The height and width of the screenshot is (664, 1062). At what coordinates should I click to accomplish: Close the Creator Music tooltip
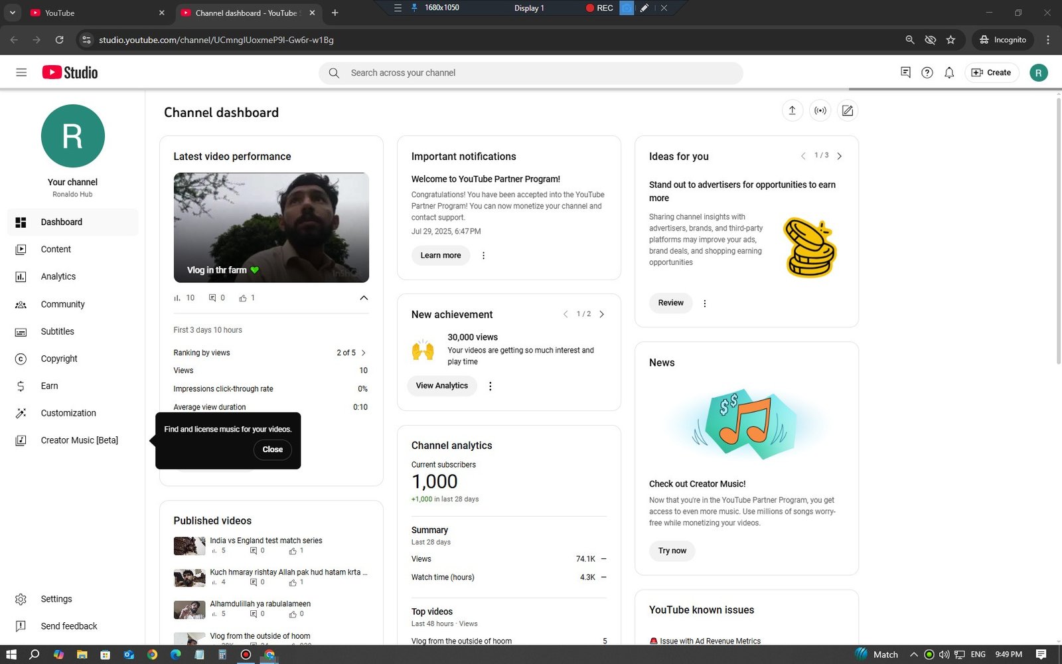pos(273,450)
